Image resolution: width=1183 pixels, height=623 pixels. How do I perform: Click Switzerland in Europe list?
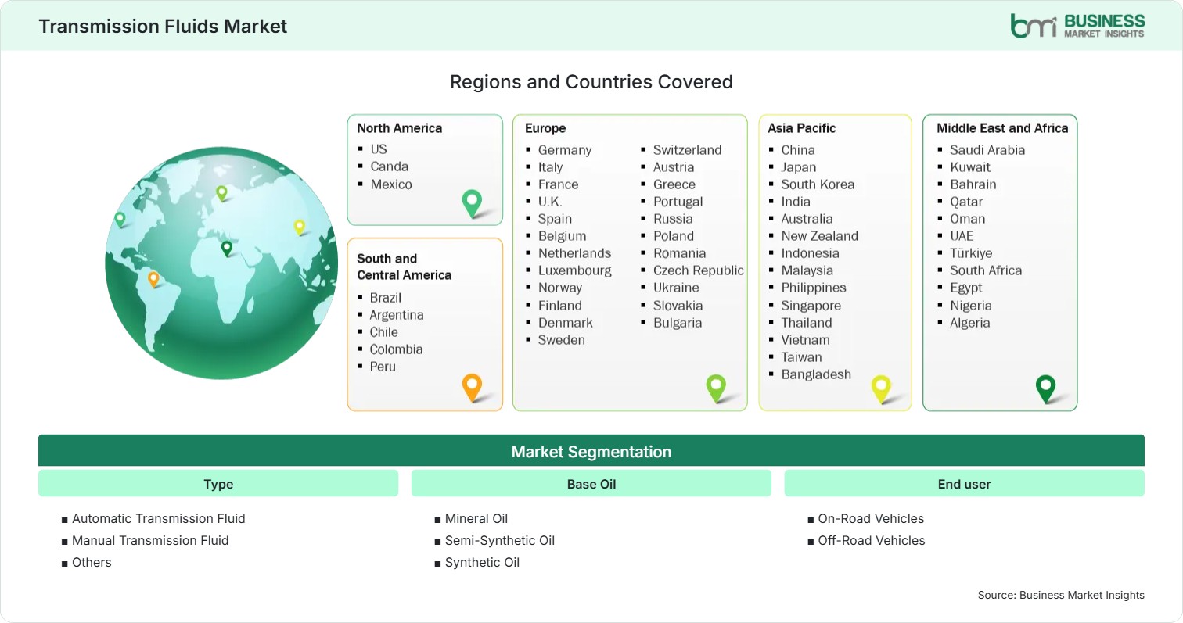[x=688, y=150]
